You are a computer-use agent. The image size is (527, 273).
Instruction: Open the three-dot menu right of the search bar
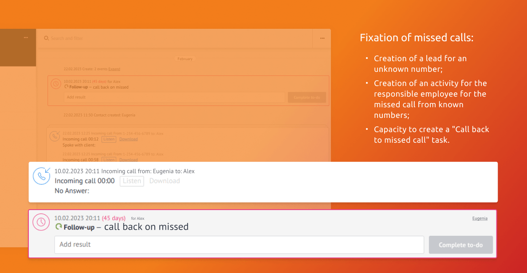point(322,39)
